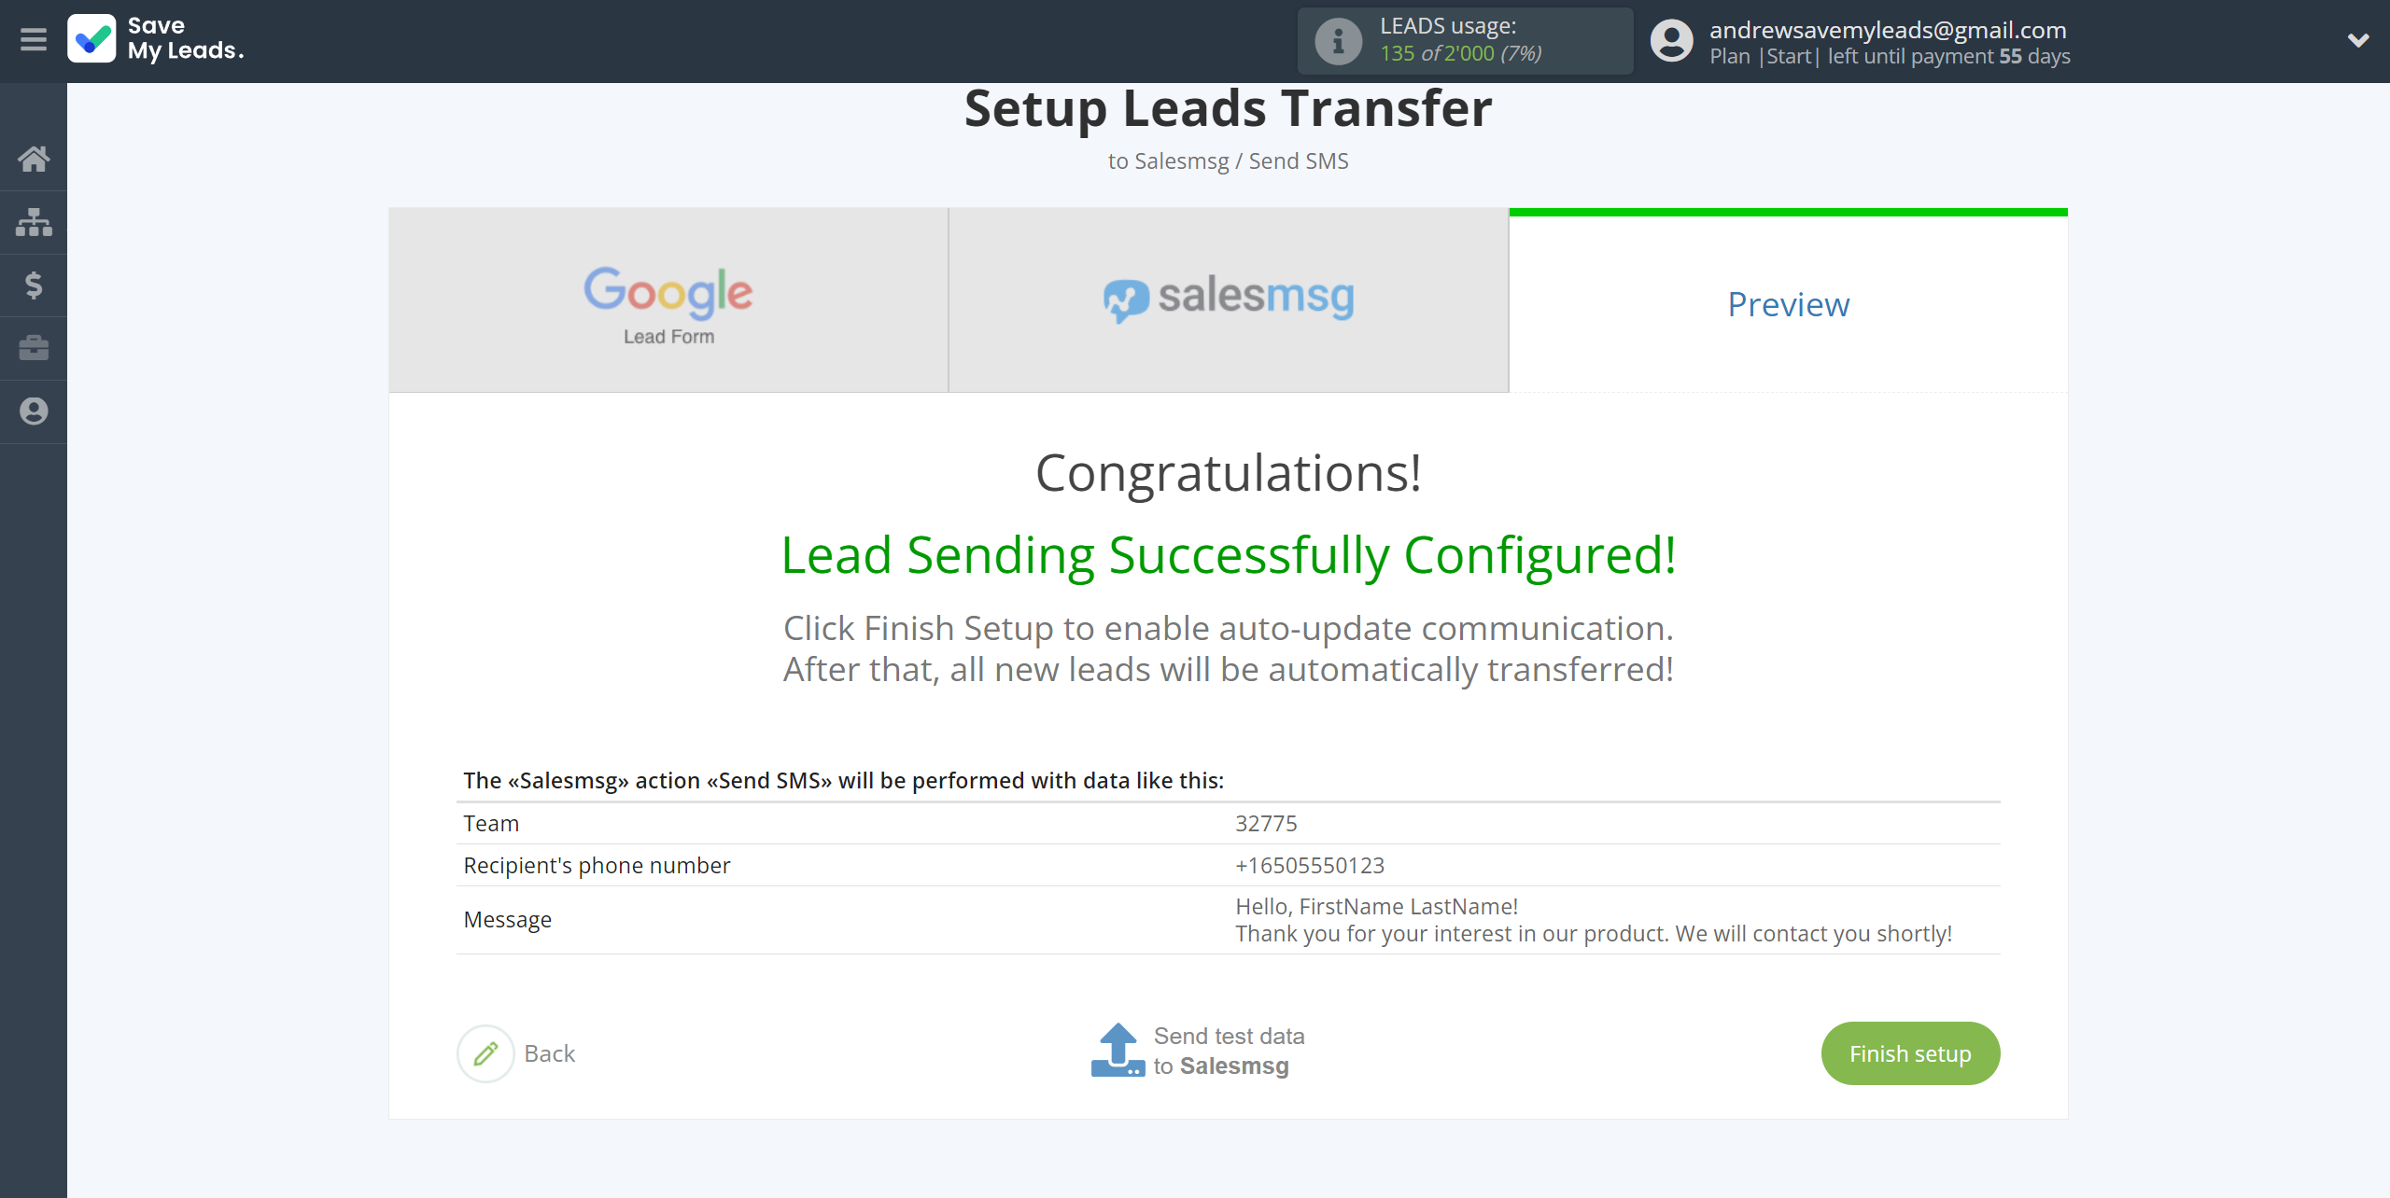Click the hamburger menu icon top-left
The image size is (2390, 1198).
click(34, 40)
